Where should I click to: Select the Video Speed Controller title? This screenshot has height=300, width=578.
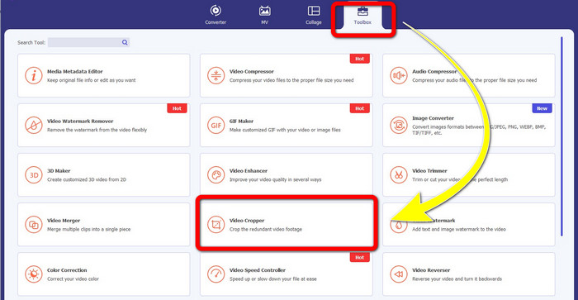pos(258,270)
